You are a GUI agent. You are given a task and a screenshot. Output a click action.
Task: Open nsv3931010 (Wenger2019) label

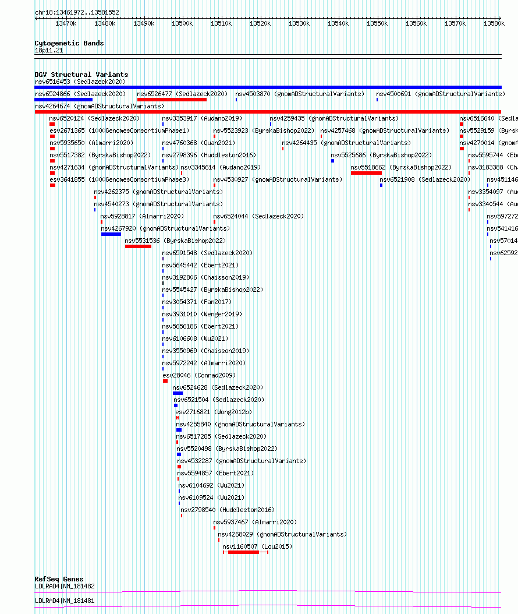pos(203,314)
